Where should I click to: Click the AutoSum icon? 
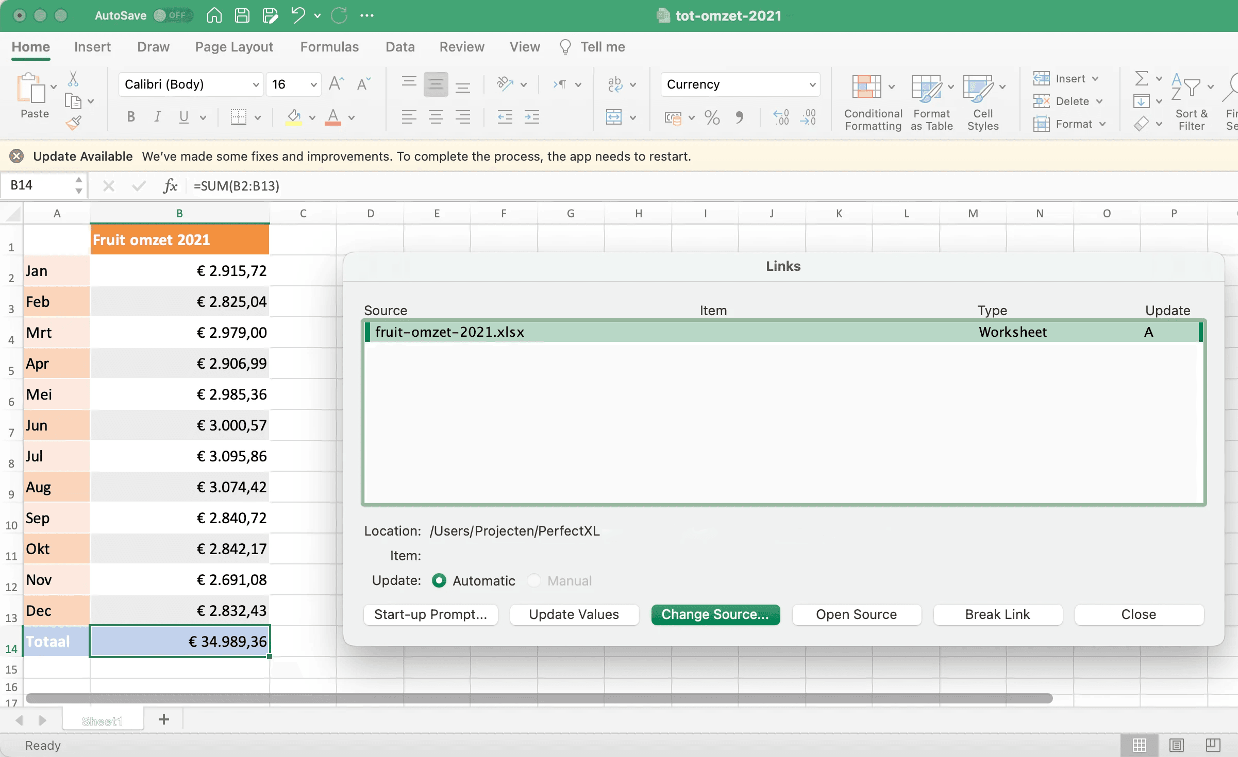point(1142,78)
